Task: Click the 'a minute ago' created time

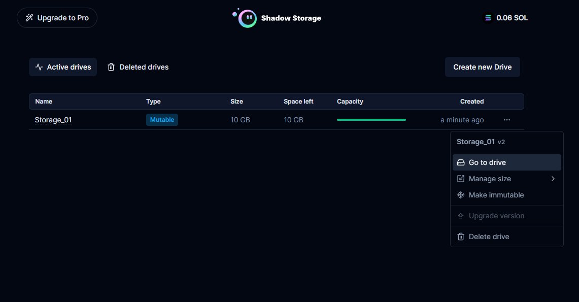Action: (462, 120)
